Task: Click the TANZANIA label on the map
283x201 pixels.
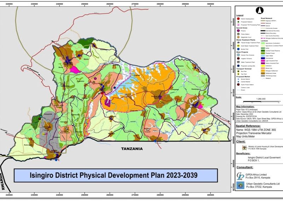Action: coord(133,148)
